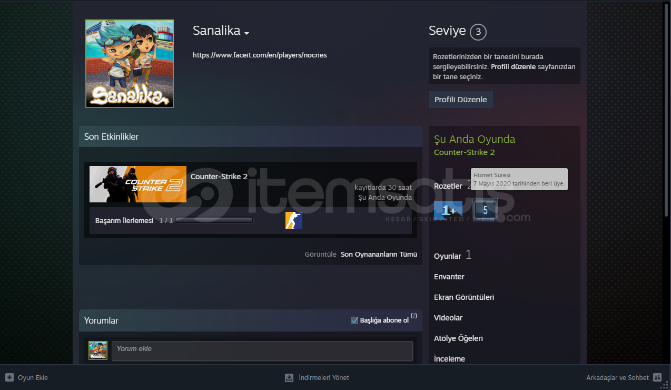Click the 'kayıtlarda 30 saat' text

(x=383, y=188)
